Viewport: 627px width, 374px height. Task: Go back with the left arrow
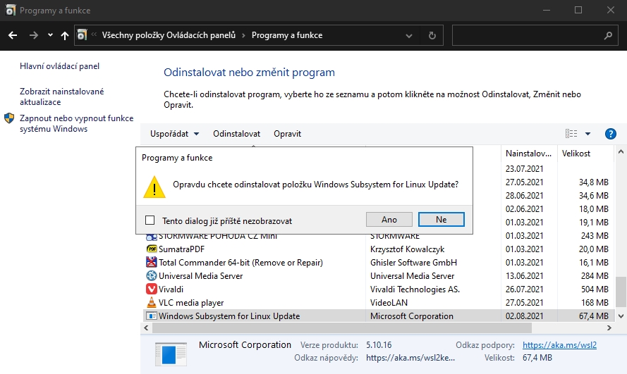(x=13, y=35)
